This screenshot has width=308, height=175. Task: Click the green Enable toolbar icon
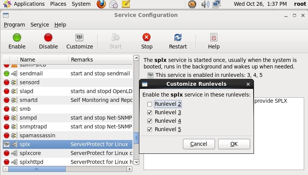(x=17, y=38)
